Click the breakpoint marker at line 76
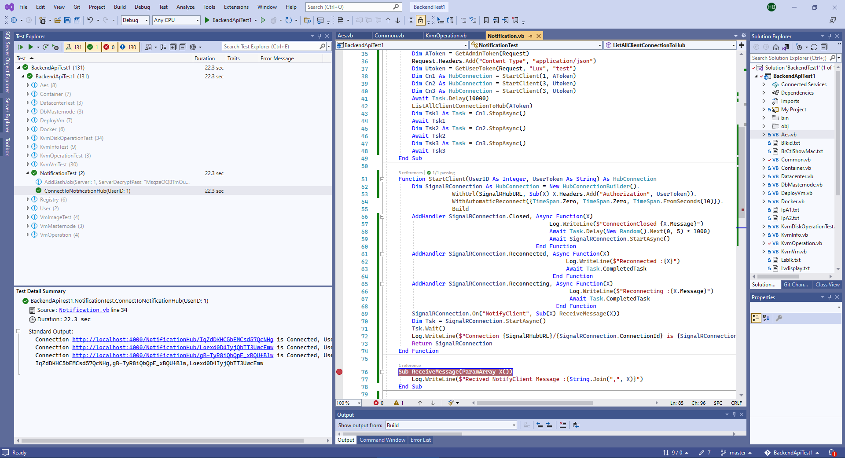 (339, 372)
